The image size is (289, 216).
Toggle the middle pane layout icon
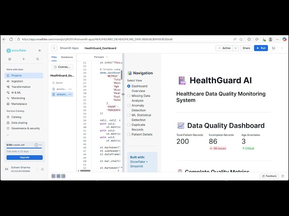point(58,176)
